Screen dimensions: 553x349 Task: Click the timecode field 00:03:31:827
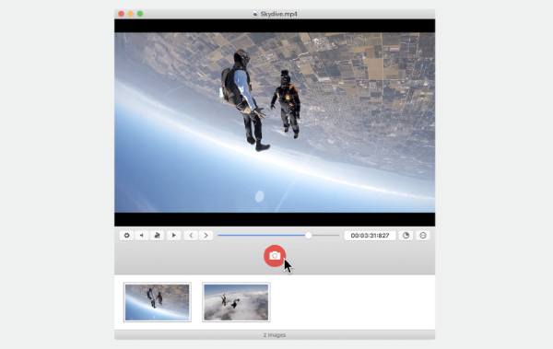(370, 236)
